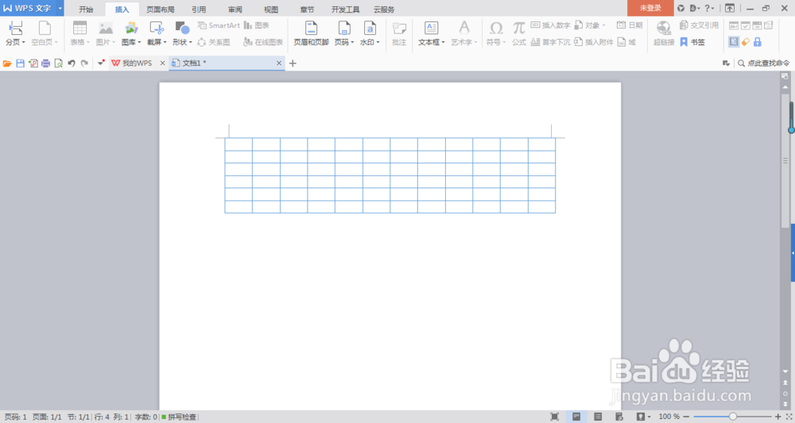Switch to the 页面布局 tab

161,9
